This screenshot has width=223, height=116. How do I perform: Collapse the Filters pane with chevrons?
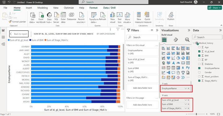[157, 30]
